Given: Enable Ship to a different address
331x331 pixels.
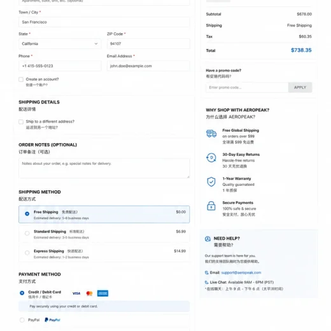Looking at the screenshot, I should (21, 122).
